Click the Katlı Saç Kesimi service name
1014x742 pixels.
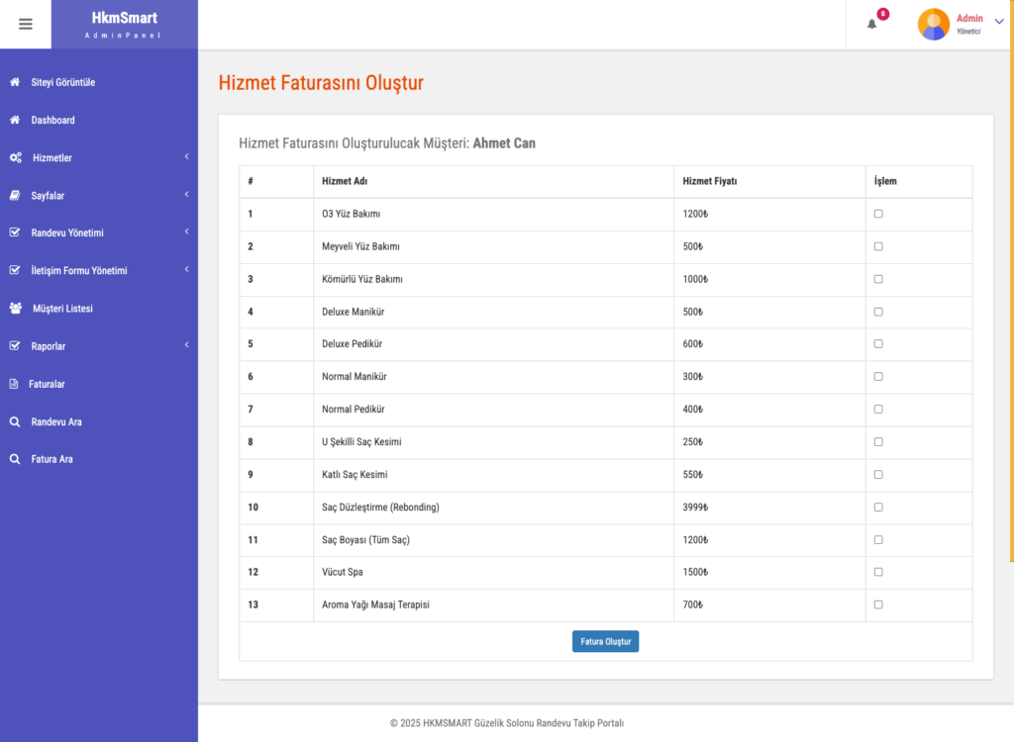[x=355, y=475]
